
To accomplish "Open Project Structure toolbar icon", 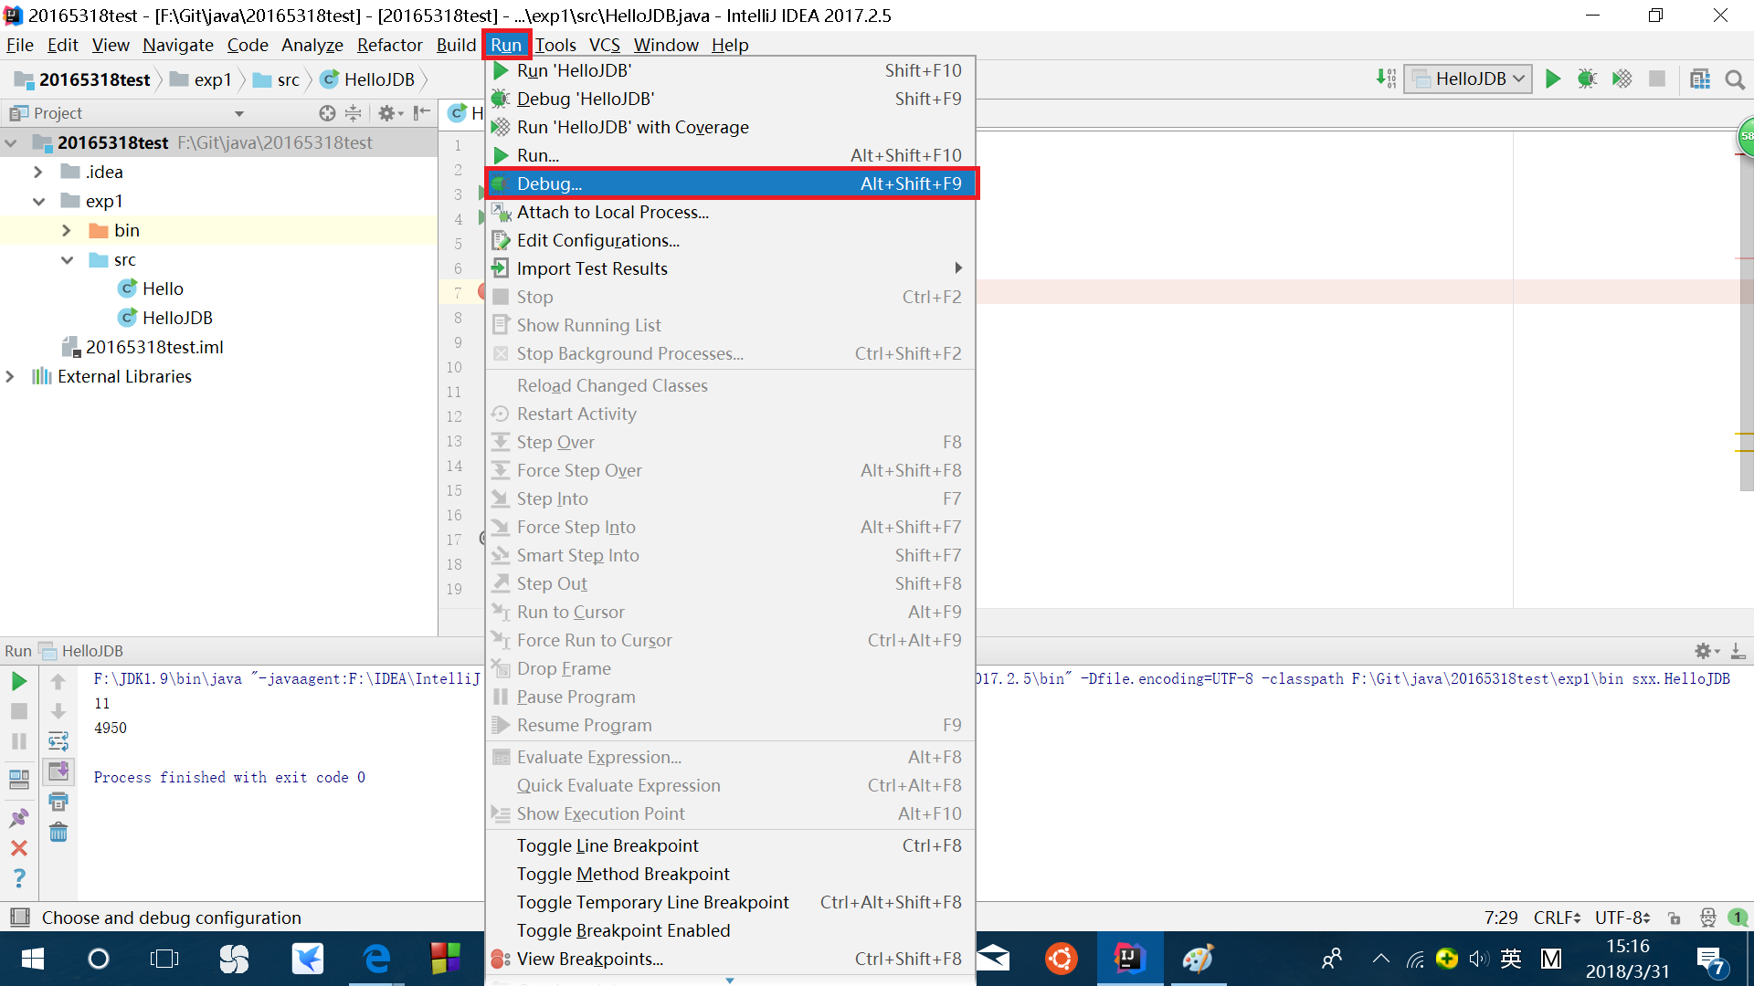I will click(1700, 79).
